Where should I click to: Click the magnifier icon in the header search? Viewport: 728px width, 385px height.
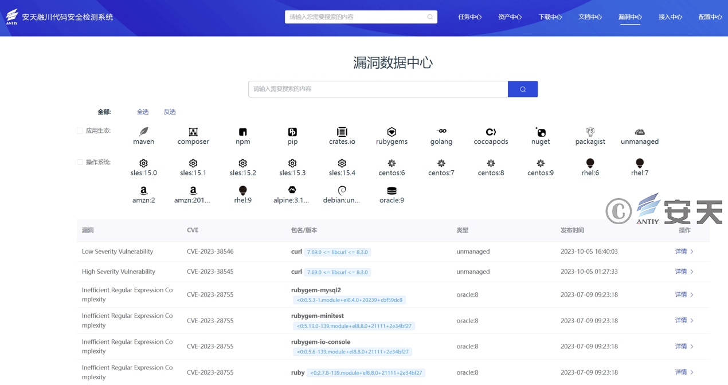[x=430, y=17]
